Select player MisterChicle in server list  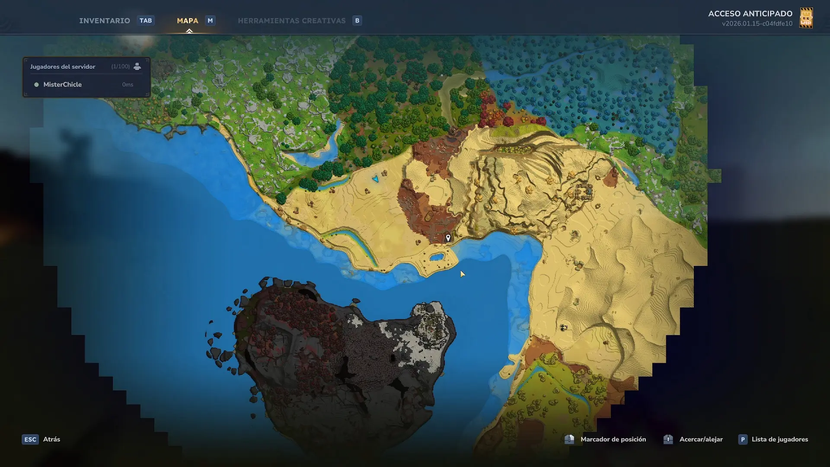(x=63, y=84)
